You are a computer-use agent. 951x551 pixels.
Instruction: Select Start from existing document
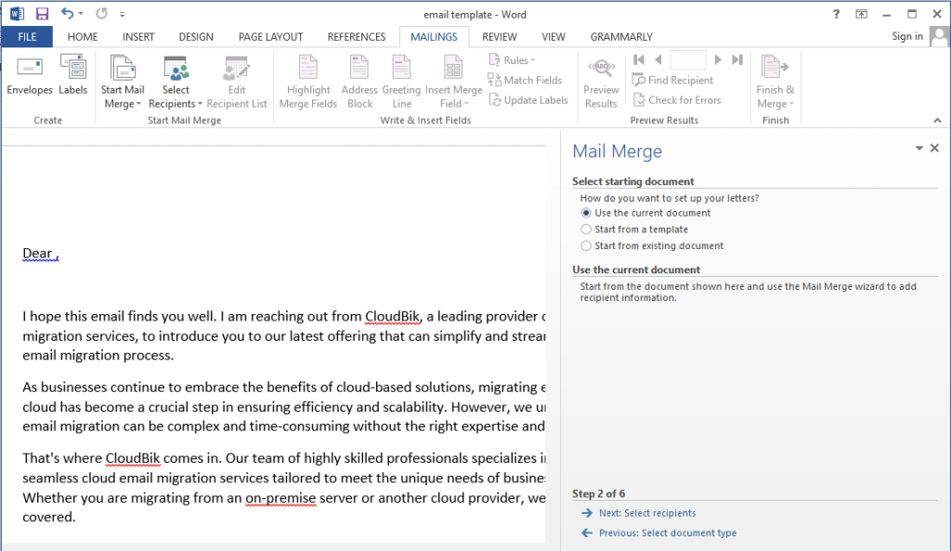[586, 245]
